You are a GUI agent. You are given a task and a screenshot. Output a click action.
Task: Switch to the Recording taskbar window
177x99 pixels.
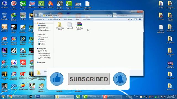click(x=112, y=97)
